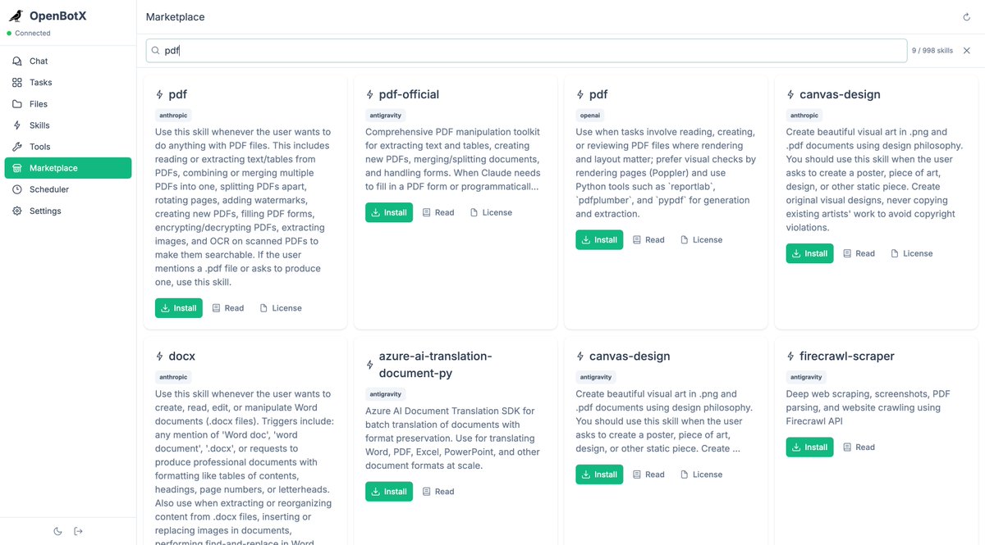Click the lightning icon beside docx

click(x=160, y=357)
